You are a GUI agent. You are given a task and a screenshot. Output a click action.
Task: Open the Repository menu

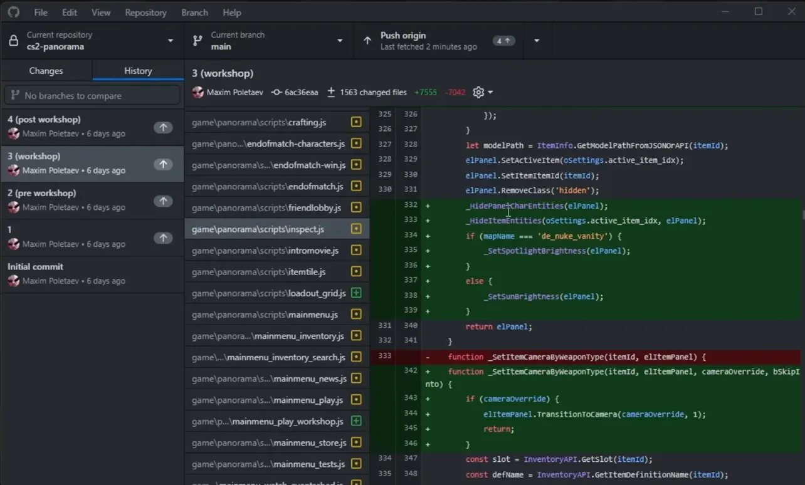(x=145, y=13)
